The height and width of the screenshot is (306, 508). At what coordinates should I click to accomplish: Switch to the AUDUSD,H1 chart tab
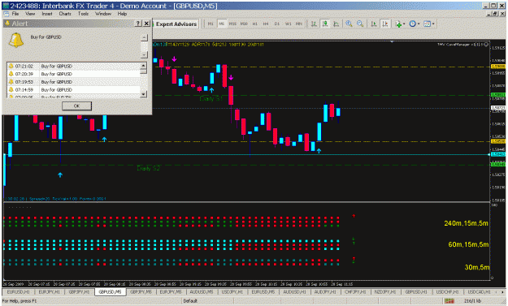[294, 291]
